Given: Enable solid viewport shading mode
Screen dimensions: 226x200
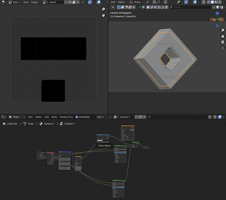Looking at the screenshot, I should click(x=212, y=2).
